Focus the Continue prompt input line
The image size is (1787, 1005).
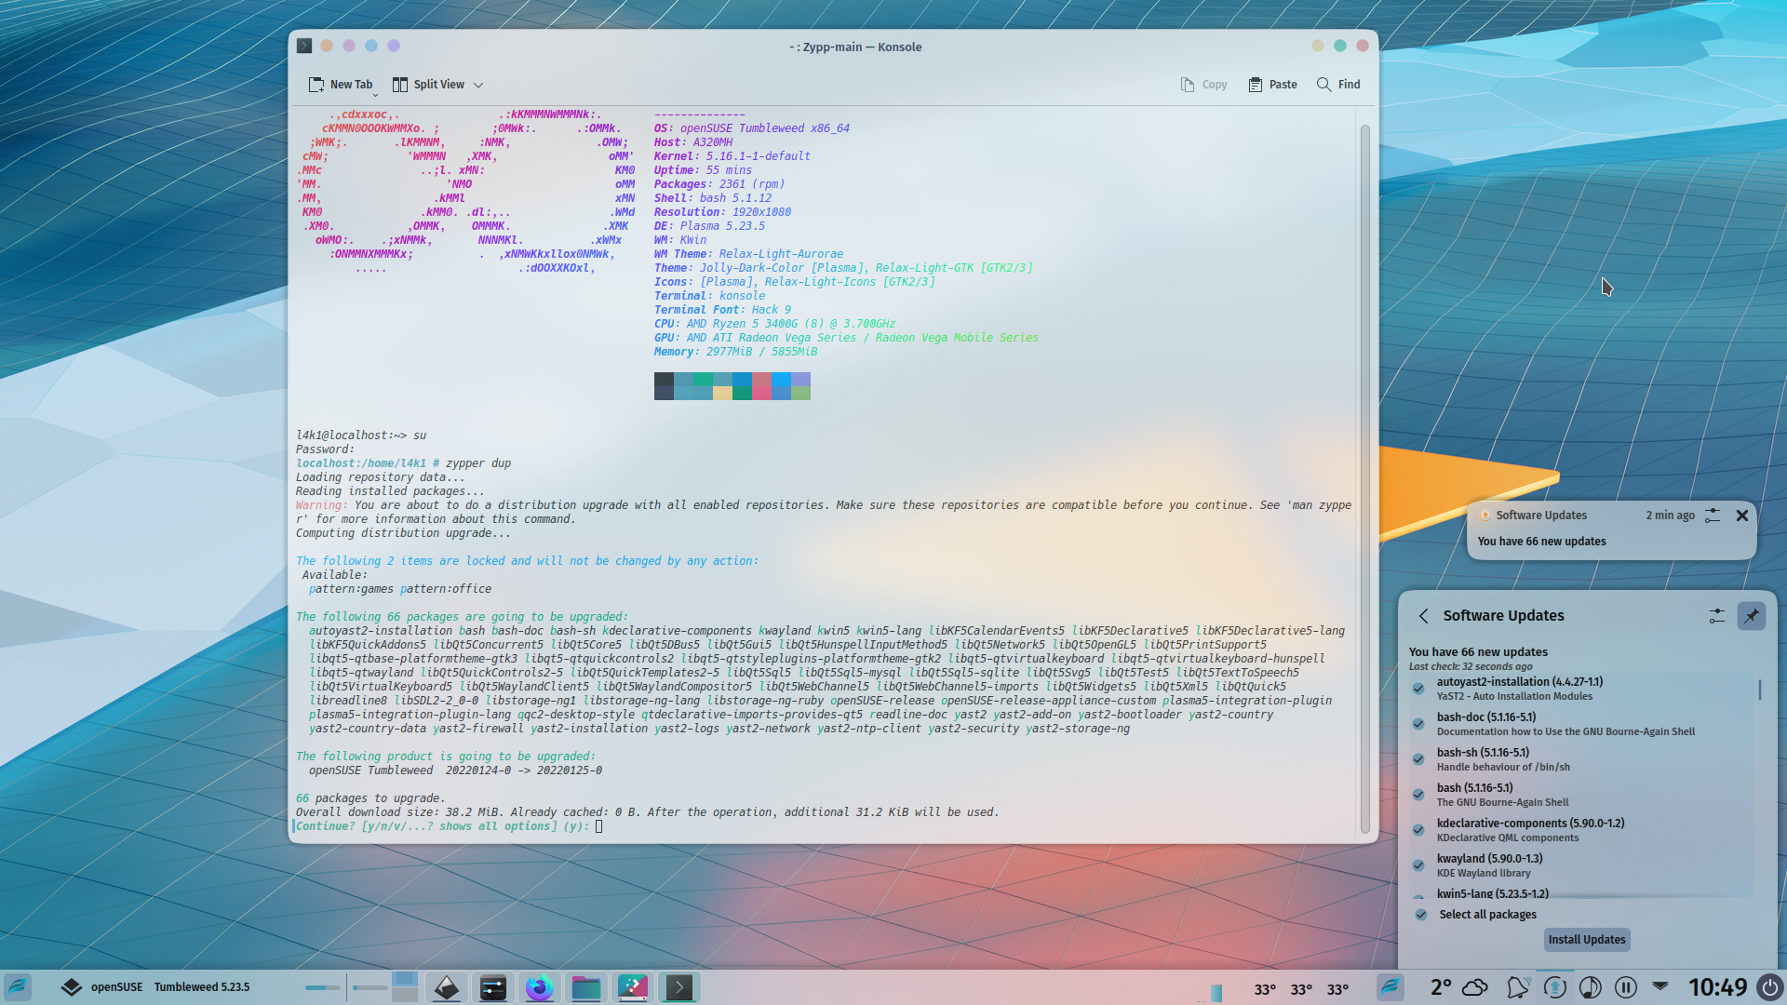point(599,826)
